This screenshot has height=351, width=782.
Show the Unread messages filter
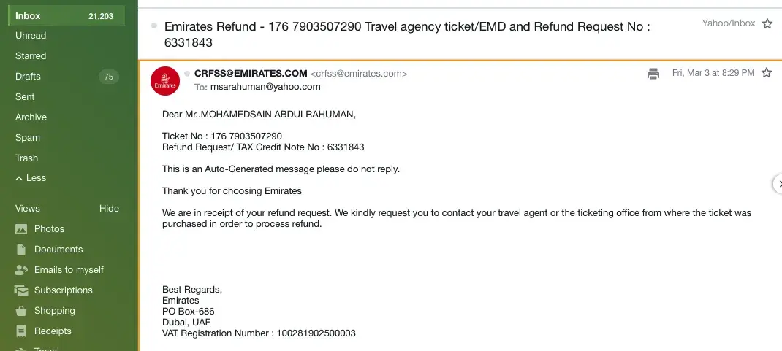(31, 36)
